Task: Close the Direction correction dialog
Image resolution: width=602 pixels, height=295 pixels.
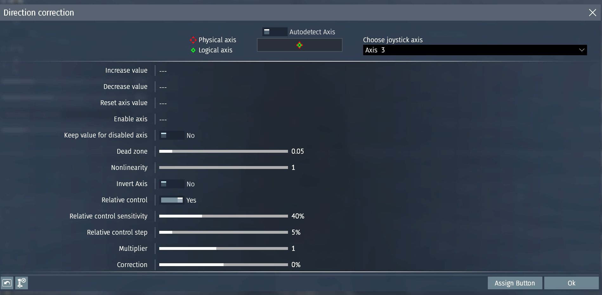Action: point(592,13)
